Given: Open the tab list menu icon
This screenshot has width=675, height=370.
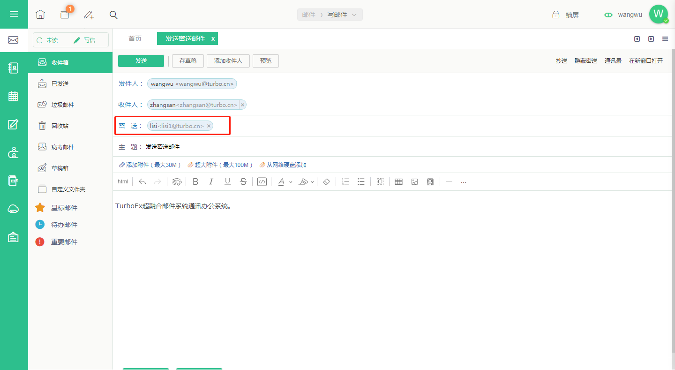Looking at the screenshot, I should point(665,39).
